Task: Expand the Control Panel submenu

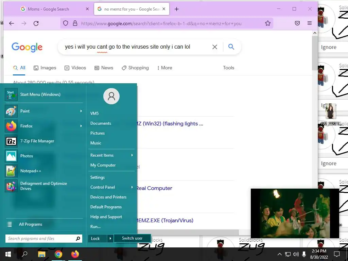Action: pyautogui.click(x=111, y=187)
